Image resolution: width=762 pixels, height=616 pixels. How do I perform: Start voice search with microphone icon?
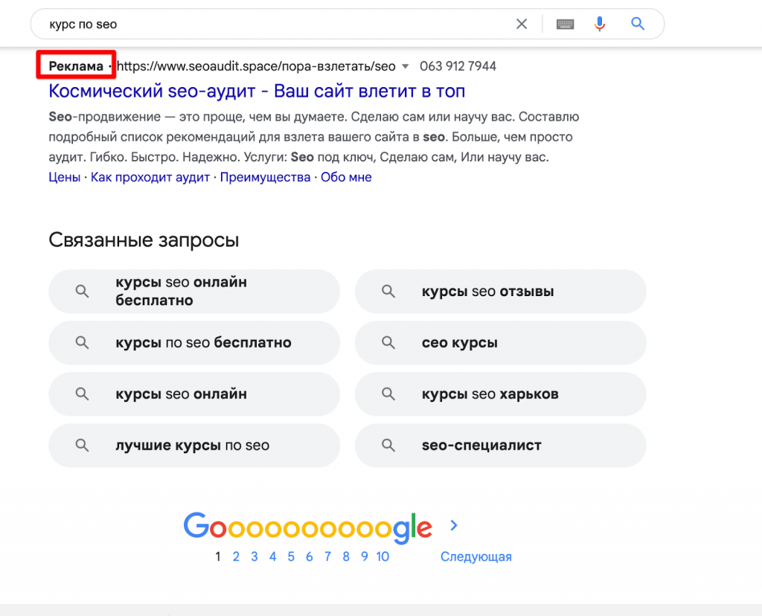(600, 24)
